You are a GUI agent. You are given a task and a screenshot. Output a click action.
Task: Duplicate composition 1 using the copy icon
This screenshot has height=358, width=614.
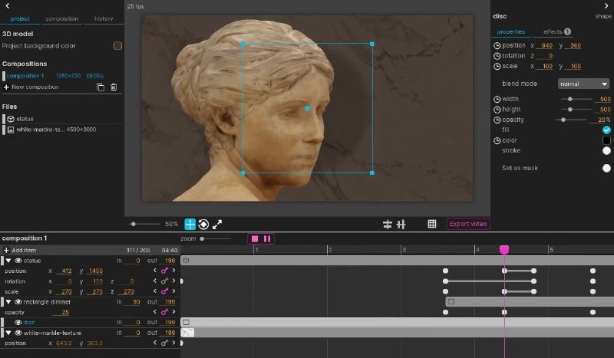100,87
